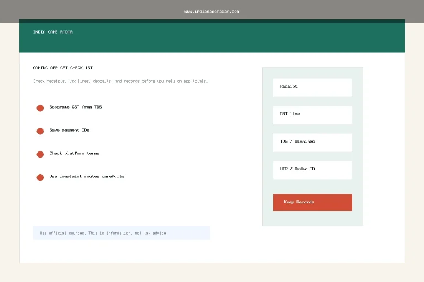The image size is (424, 282).
Task: Click the bullet next to Separate GST from TDS
Action: pos(40,108)
